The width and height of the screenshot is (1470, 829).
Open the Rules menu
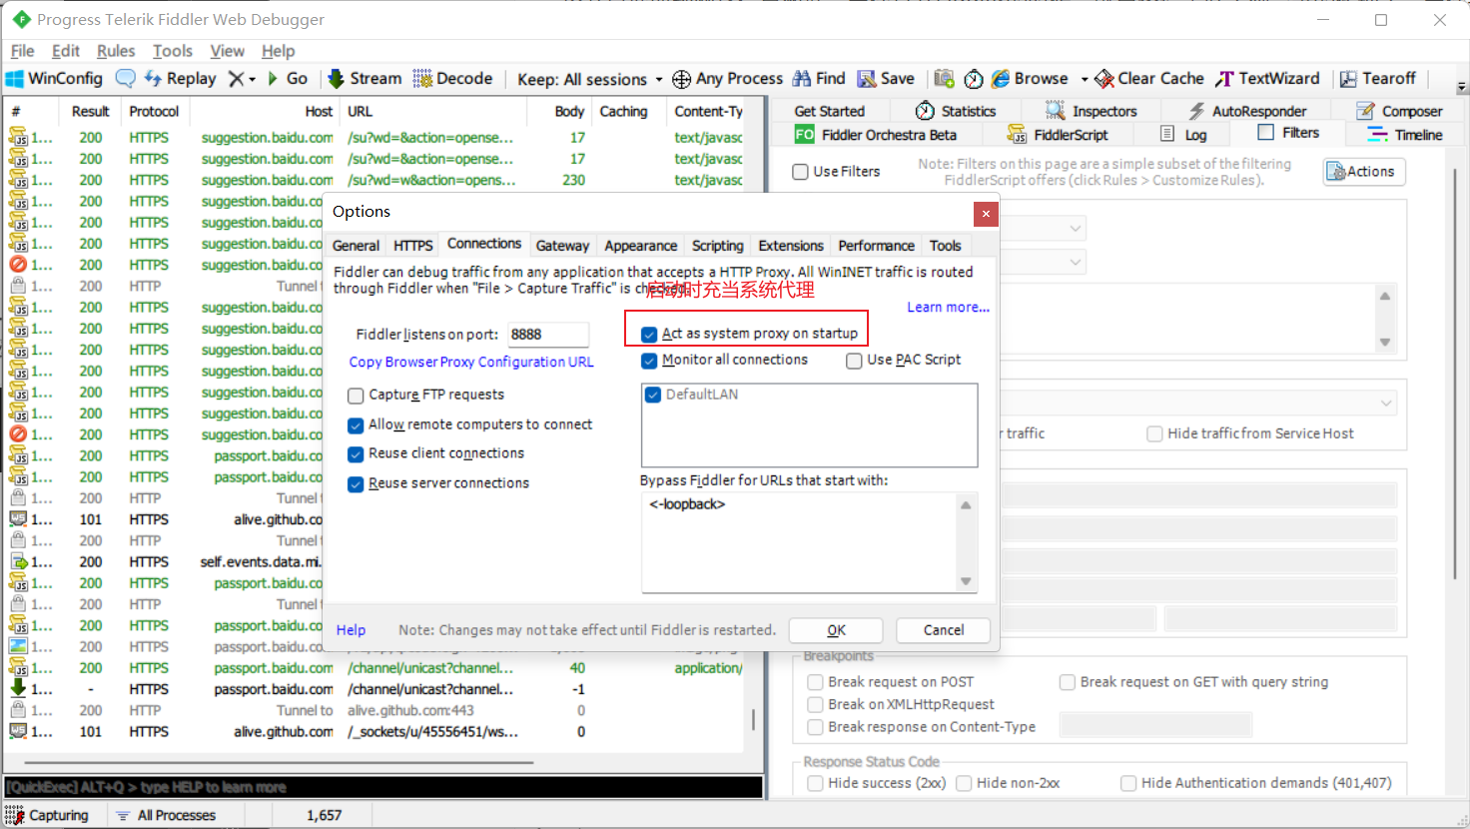pos(115,51)
